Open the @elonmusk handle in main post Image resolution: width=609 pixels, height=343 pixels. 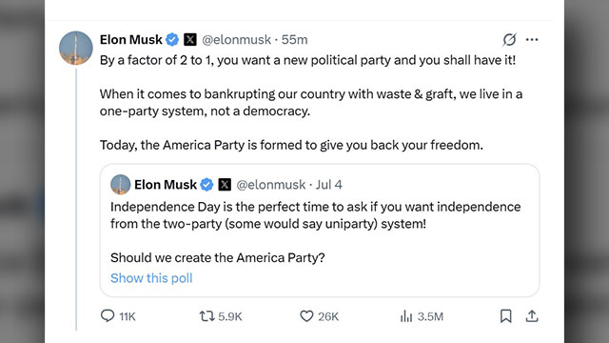pyautogui.click(x=237, y=40)
